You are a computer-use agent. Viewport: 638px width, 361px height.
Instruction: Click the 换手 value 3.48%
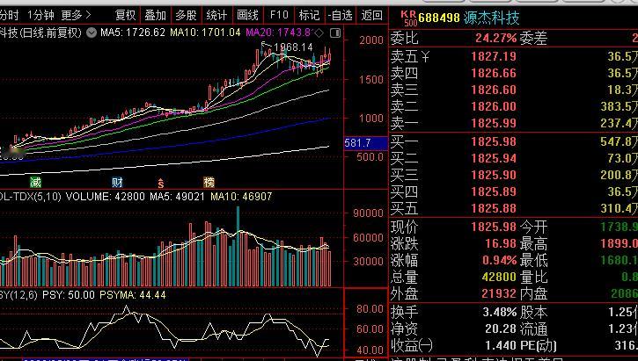coord(499,313)
